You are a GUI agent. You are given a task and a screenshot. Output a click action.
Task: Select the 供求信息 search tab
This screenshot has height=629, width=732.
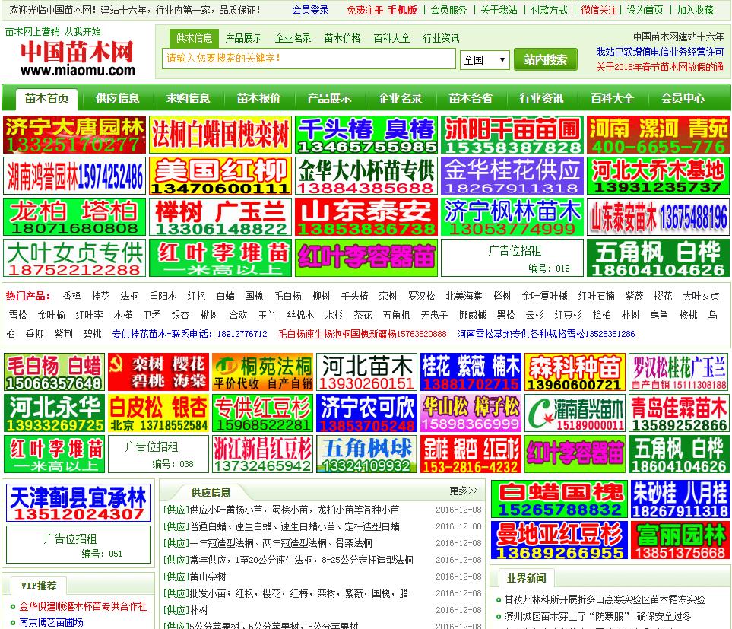[x=194, y=38]
